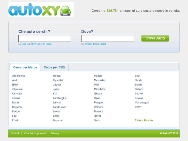
Task: Open the Audi brand link
Action: pyautogui.click(x=15, y=80)
